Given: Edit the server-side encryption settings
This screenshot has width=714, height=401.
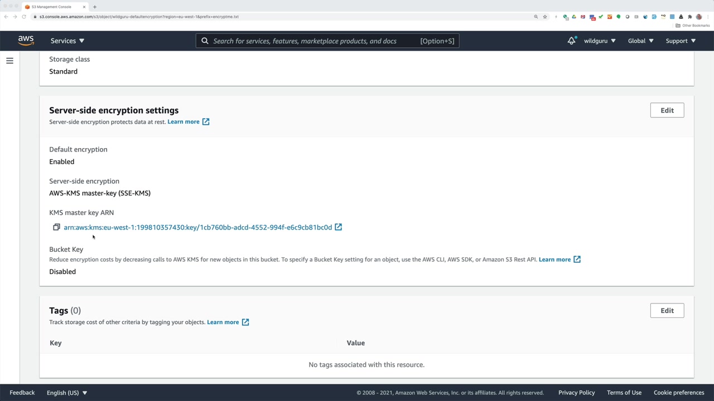Looking at the screenshot, I should (667, 110).
